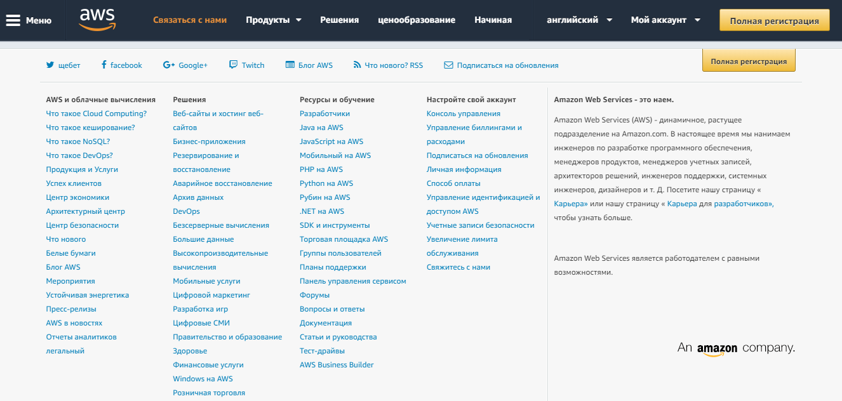Open .NET на AWS link
Viewport: 842px width, 401px height.
(x=322, y=211)
